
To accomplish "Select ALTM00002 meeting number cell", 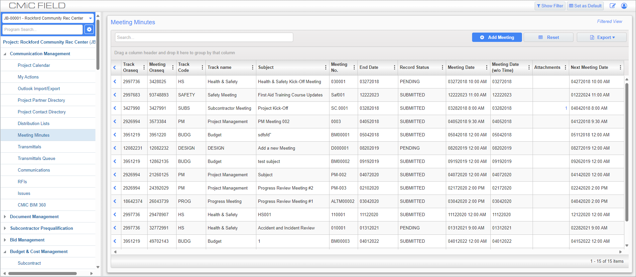I will tap(343, 201).
